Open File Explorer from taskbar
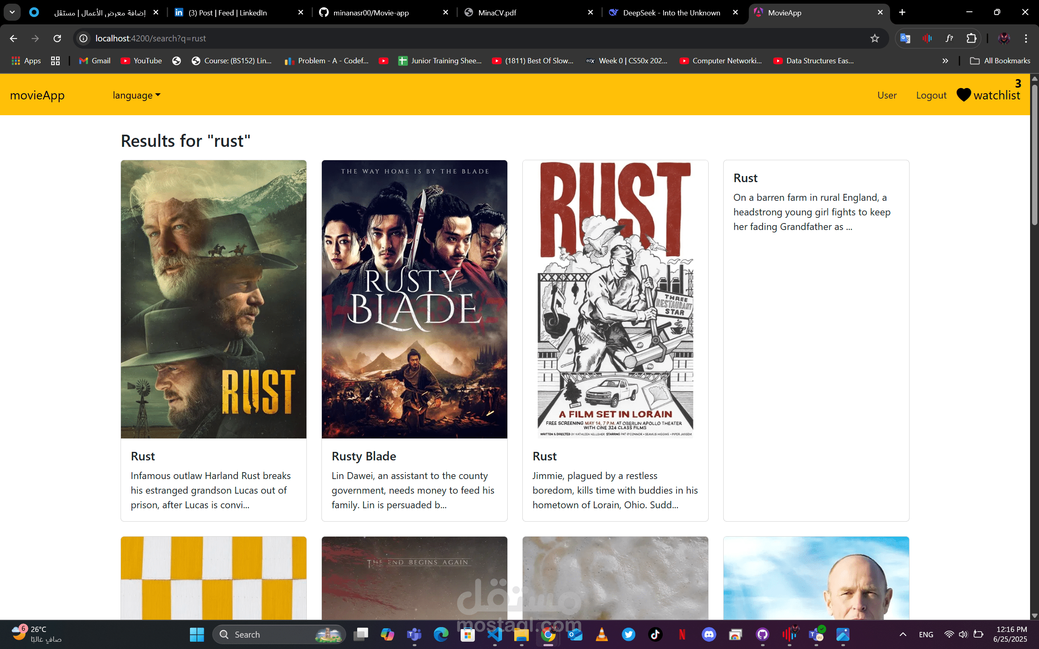The image size is (1039, 649). [x=521, y=634]
